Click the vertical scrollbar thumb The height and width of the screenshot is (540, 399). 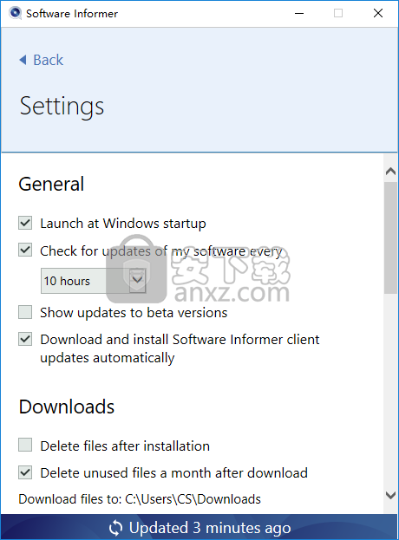[390, 237]
